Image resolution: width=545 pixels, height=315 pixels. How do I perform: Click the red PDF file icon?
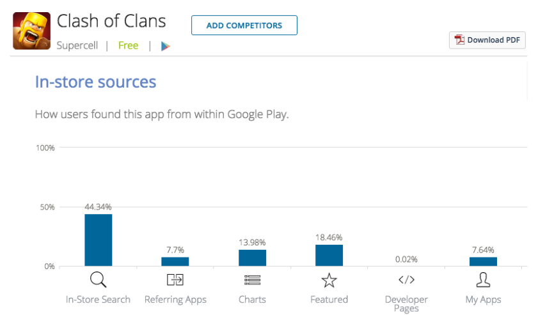[x=459, y=40]
